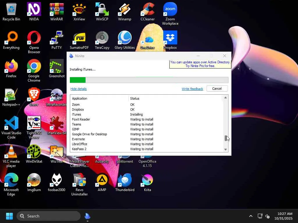Select the Foxit Reader list row
298x223 pixels.
click(146, 119)
